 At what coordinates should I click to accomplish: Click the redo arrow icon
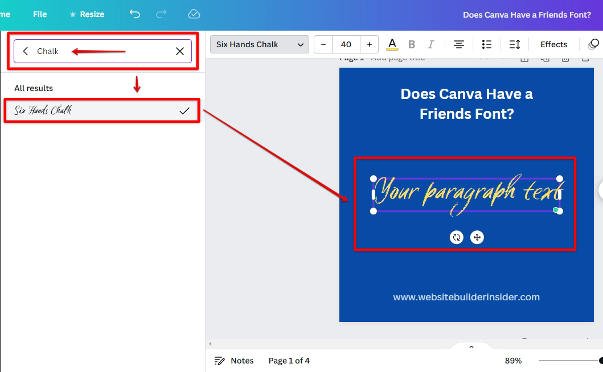tap(162, 14)
